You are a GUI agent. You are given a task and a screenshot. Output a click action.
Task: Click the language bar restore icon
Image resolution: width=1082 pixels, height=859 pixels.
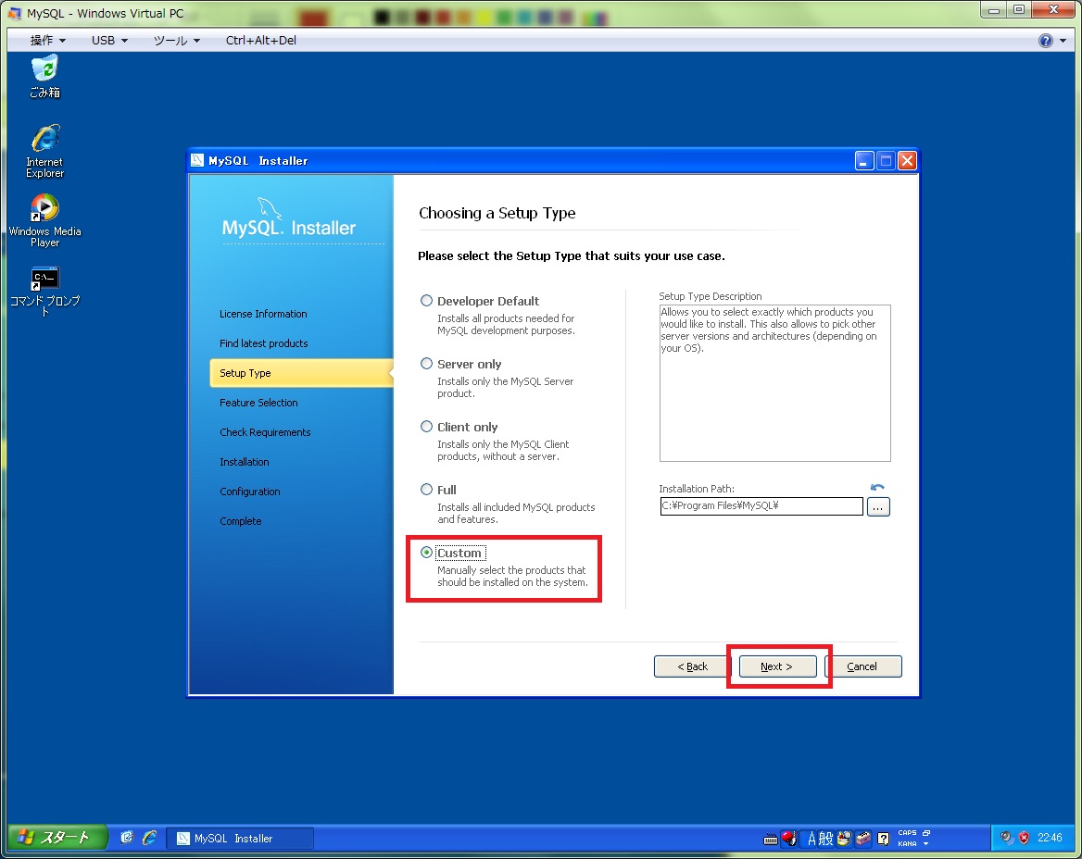point(926,833)
